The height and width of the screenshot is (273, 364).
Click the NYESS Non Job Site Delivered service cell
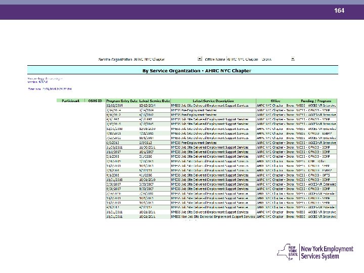point(213,216)
